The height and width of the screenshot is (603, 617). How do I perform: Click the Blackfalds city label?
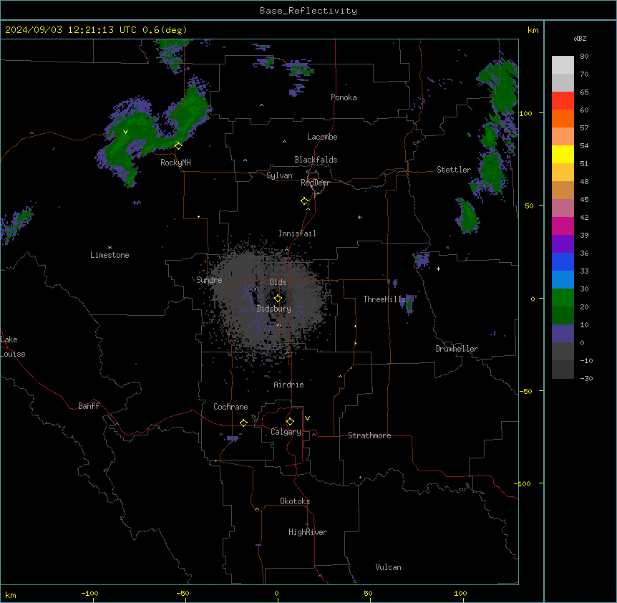click(316, 160)
